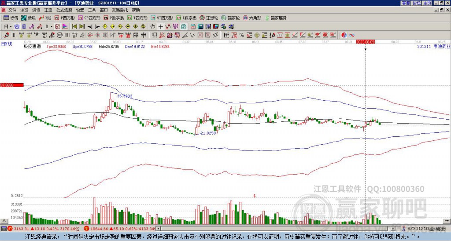Open the 帮助 menu
Image resolution: width=451 pixels, height=241 pixels.
(x=136, y=10)
